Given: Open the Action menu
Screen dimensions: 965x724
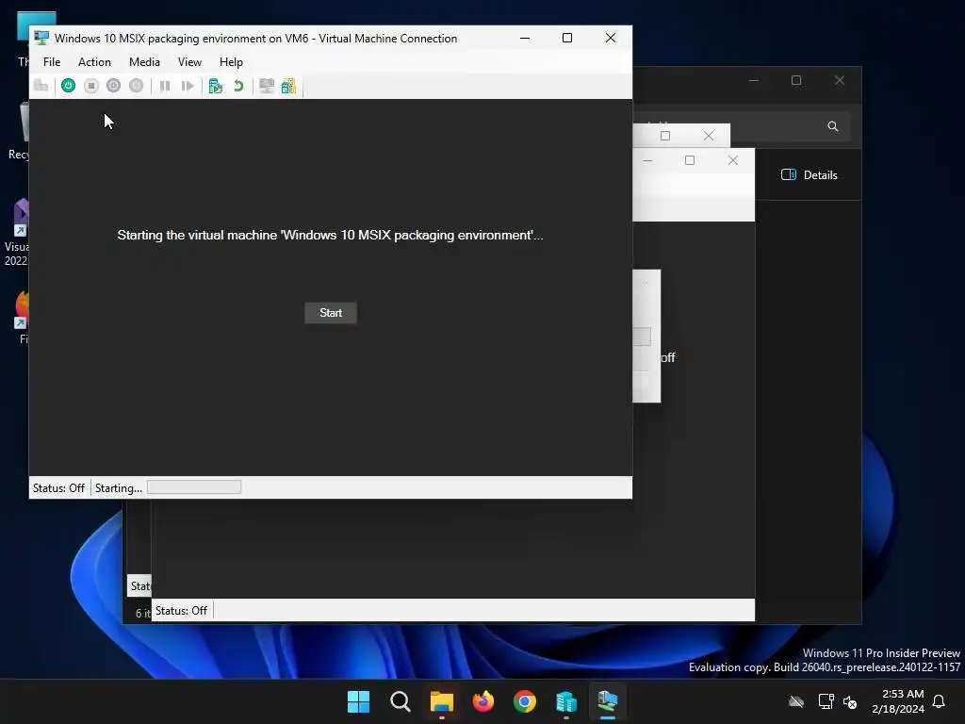Looking at the screenshot, I should click(94, 62).
